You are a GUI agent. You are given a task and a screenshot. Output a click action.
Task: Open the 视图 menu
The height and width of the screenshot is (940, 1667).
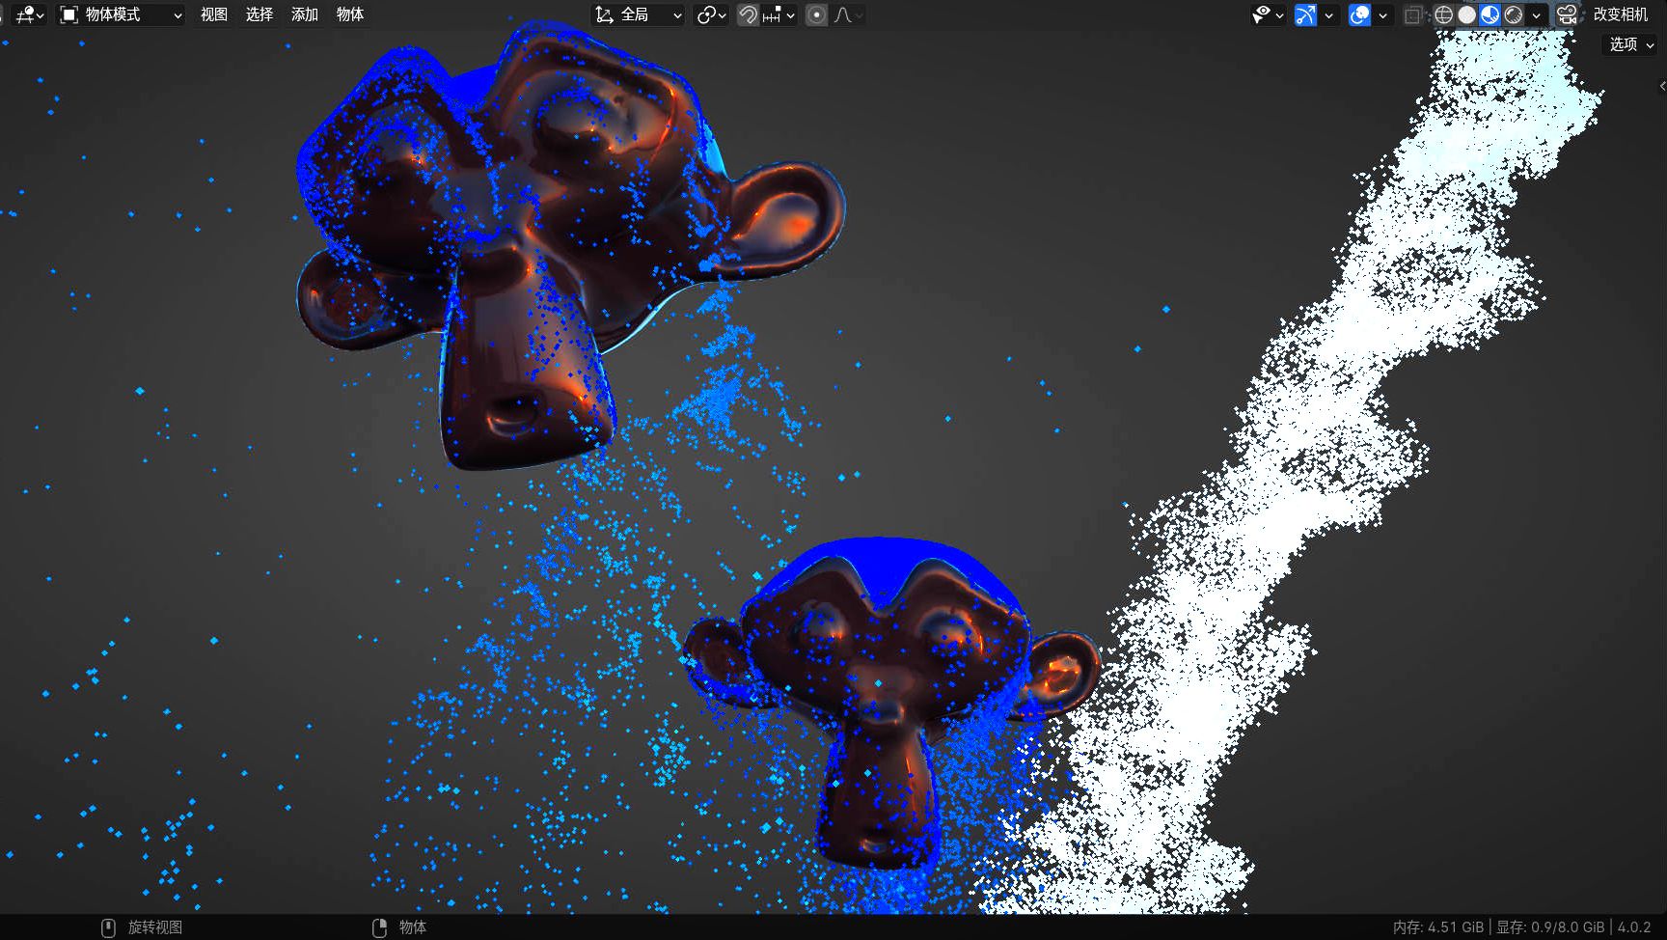213,14
